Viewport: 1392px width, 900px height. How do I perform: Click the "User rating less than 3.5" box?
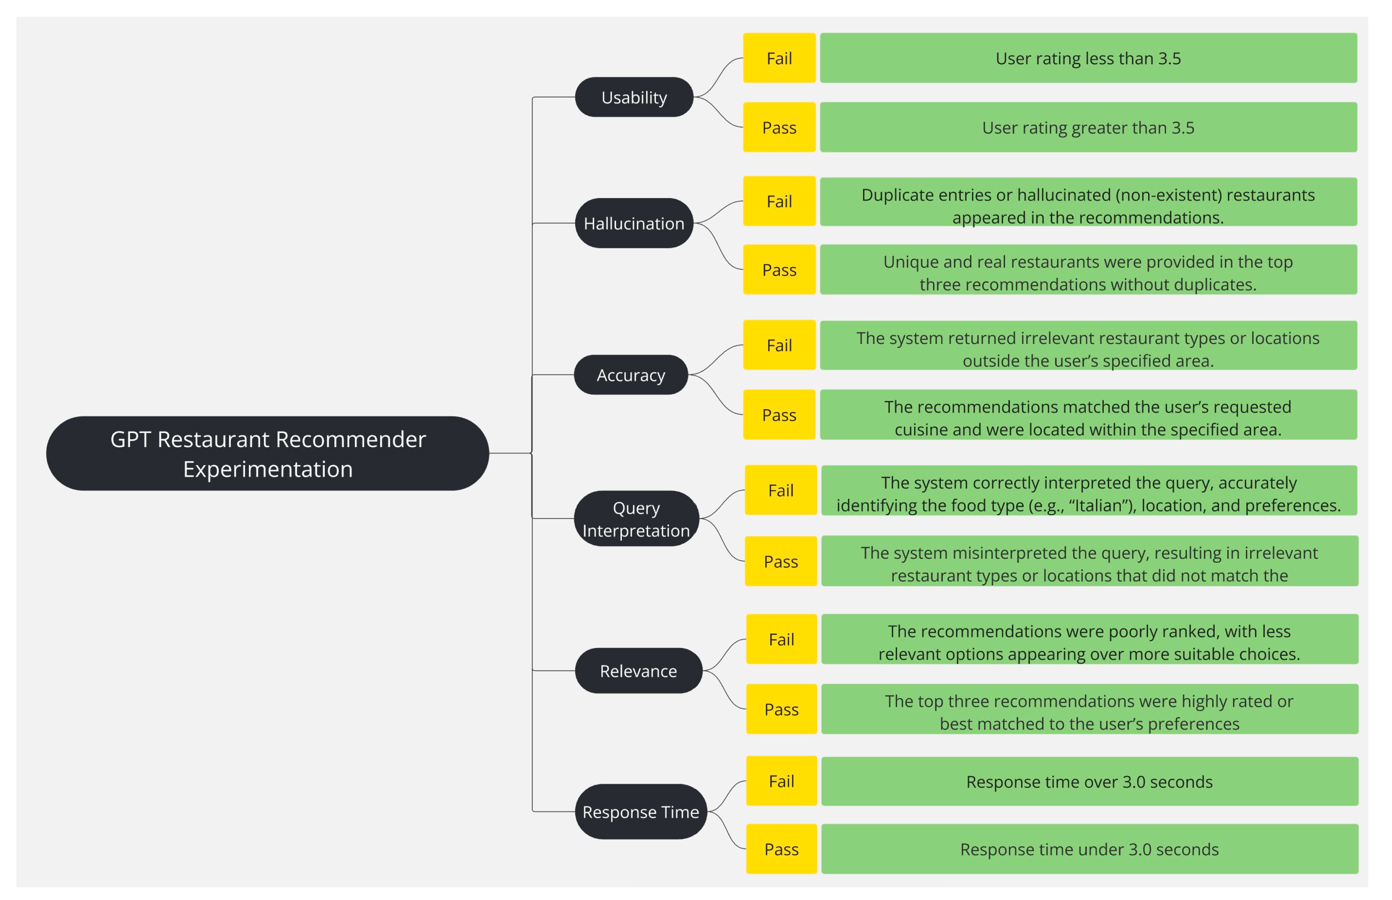pos(1088,58)
